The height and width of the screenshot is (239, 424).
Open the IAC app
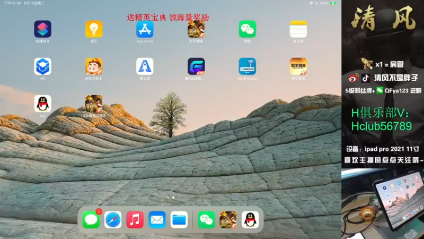pyautogui.click(x=42, y=66)
